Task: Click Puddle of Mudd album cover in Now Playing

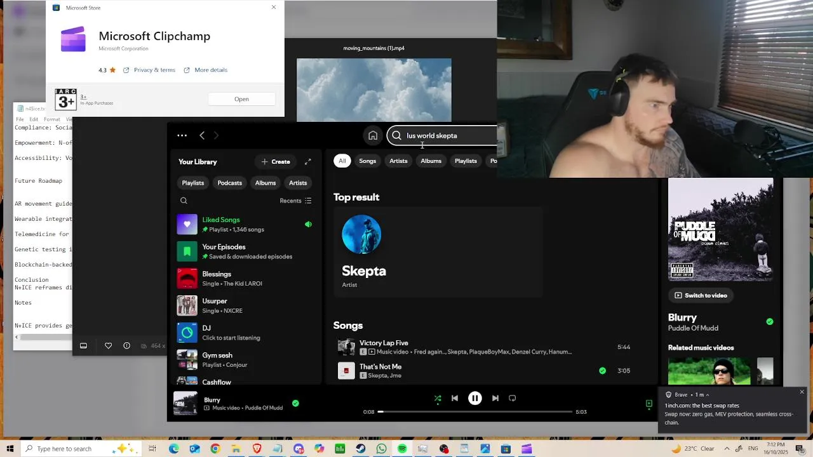Action: (x=720, y=229)
